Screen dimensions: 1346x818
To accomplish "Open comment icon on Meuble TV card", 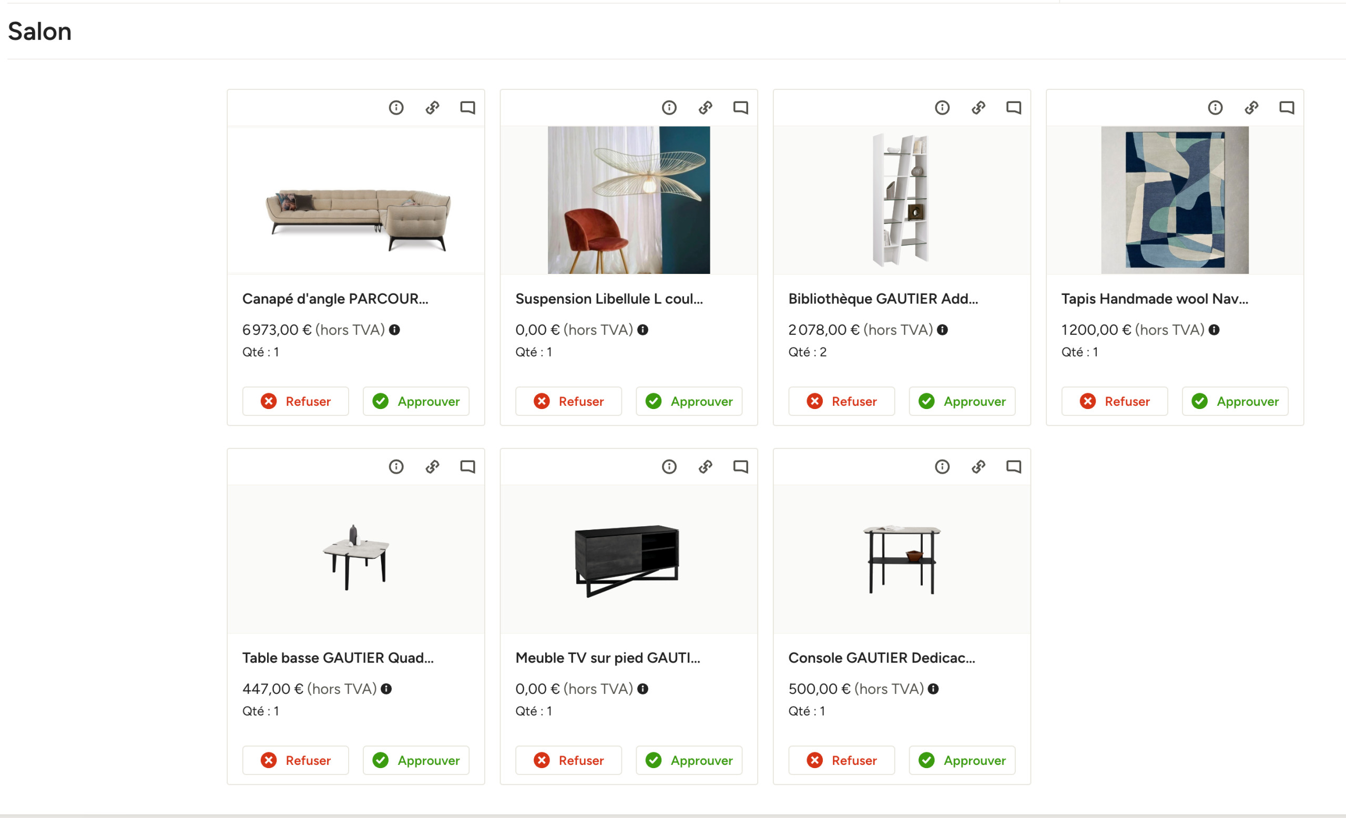I will click(740, 466).
